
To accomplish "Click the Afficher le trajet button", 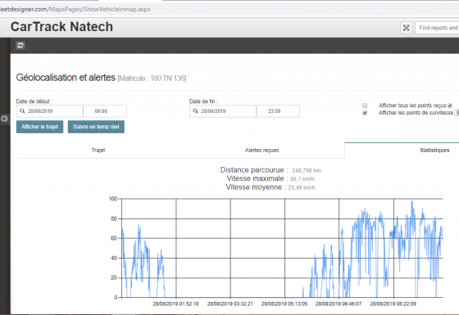I will coord(40,127).
